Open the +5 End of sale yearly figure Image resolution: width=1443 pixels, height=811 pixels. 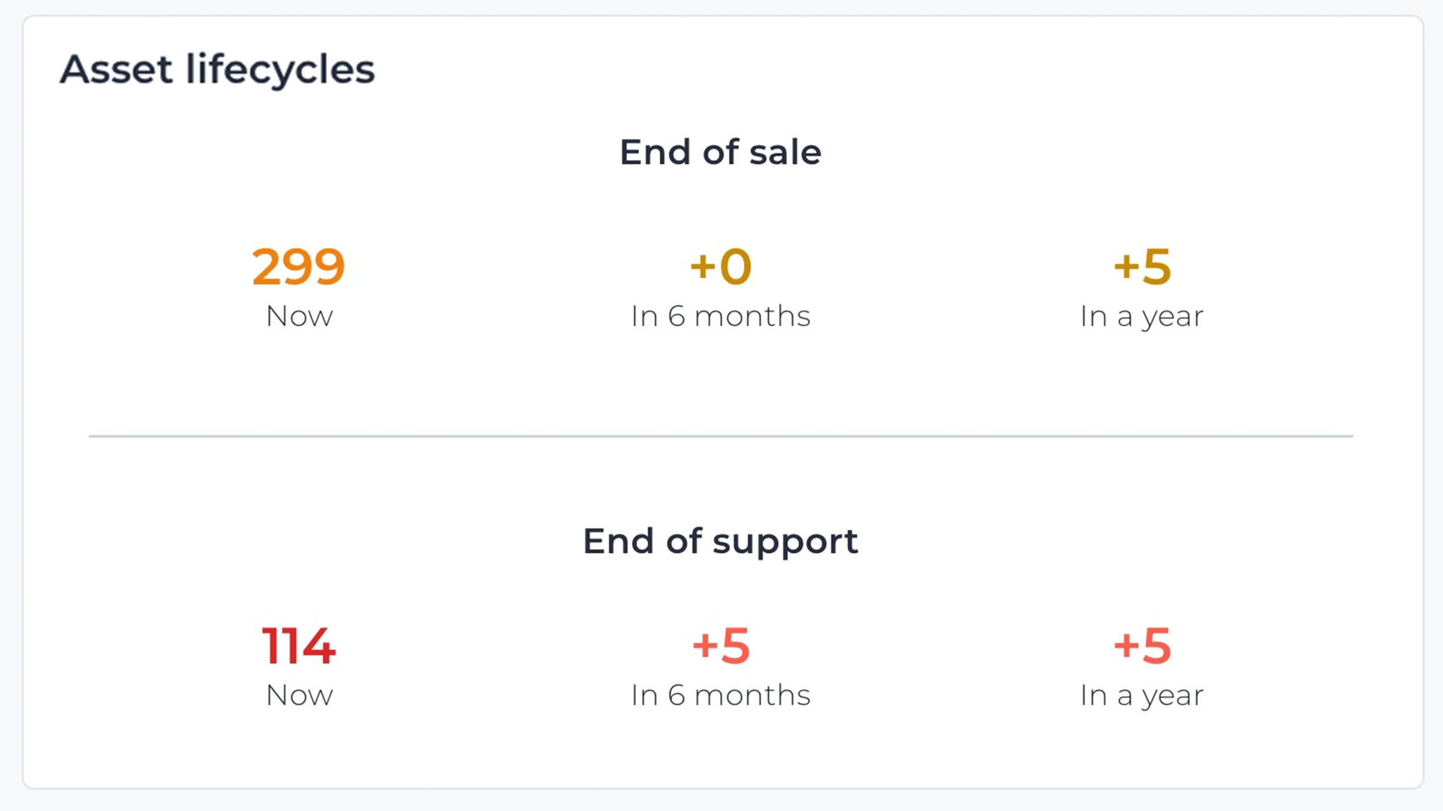[1142, 267]
